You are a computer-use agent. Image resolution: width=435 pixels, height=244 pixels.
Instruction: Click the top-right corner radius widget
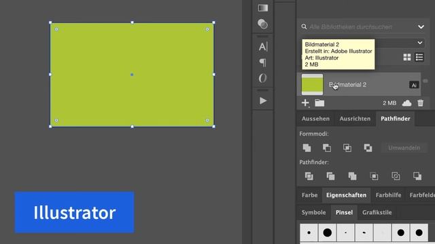coord(207,29)
